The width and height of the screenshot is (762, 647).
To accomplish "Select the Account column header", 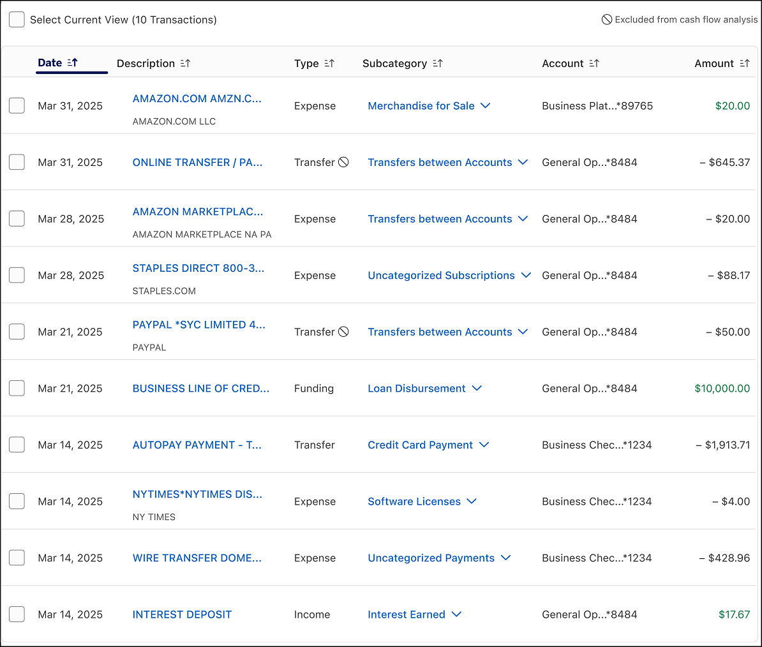I will click(x=563, y=63).
